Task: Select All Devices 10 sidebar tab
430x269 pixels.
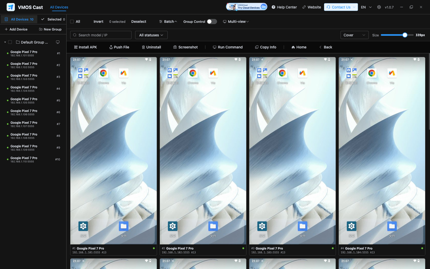Action: 19,19
